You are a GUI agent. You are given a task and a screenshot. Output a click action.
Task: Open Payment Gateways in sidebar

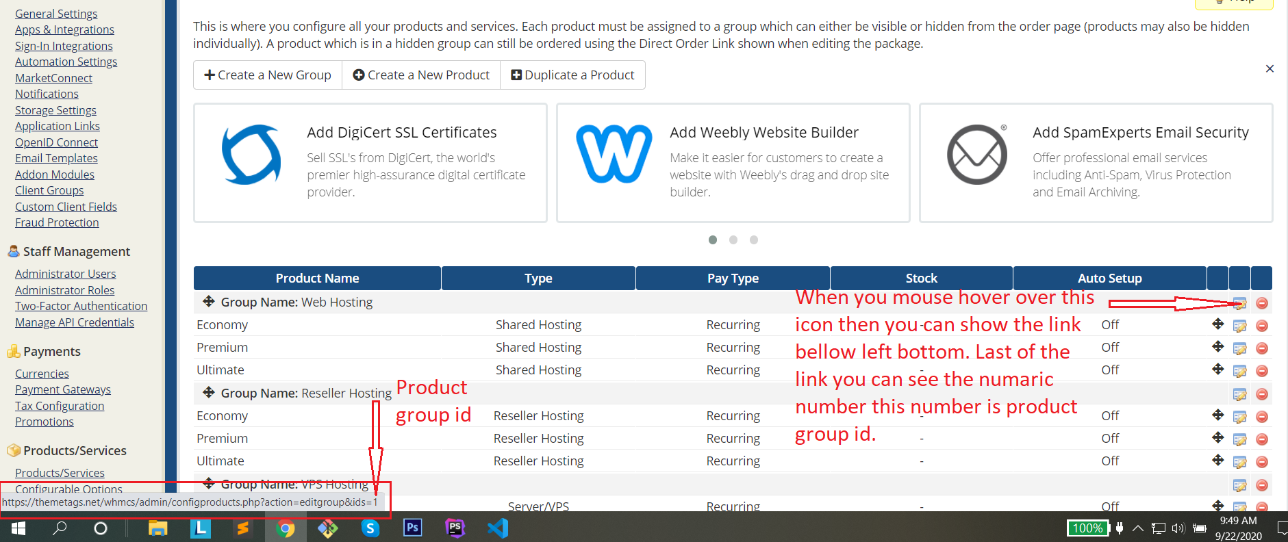63,389
